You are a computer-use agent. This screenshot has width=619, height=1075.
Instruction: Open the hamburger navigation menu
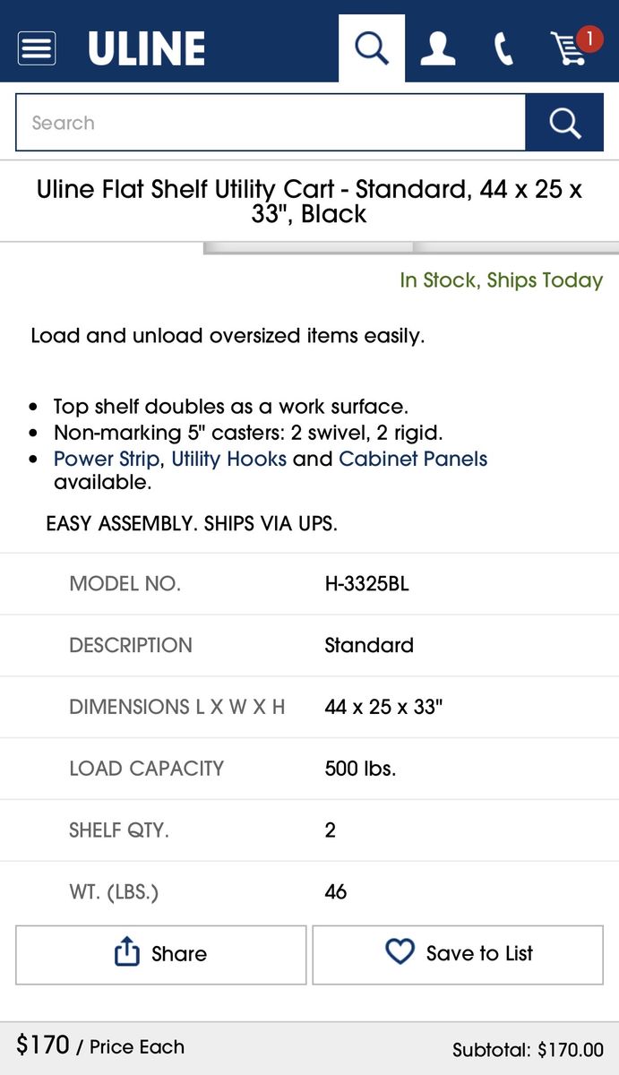point(37,48)
